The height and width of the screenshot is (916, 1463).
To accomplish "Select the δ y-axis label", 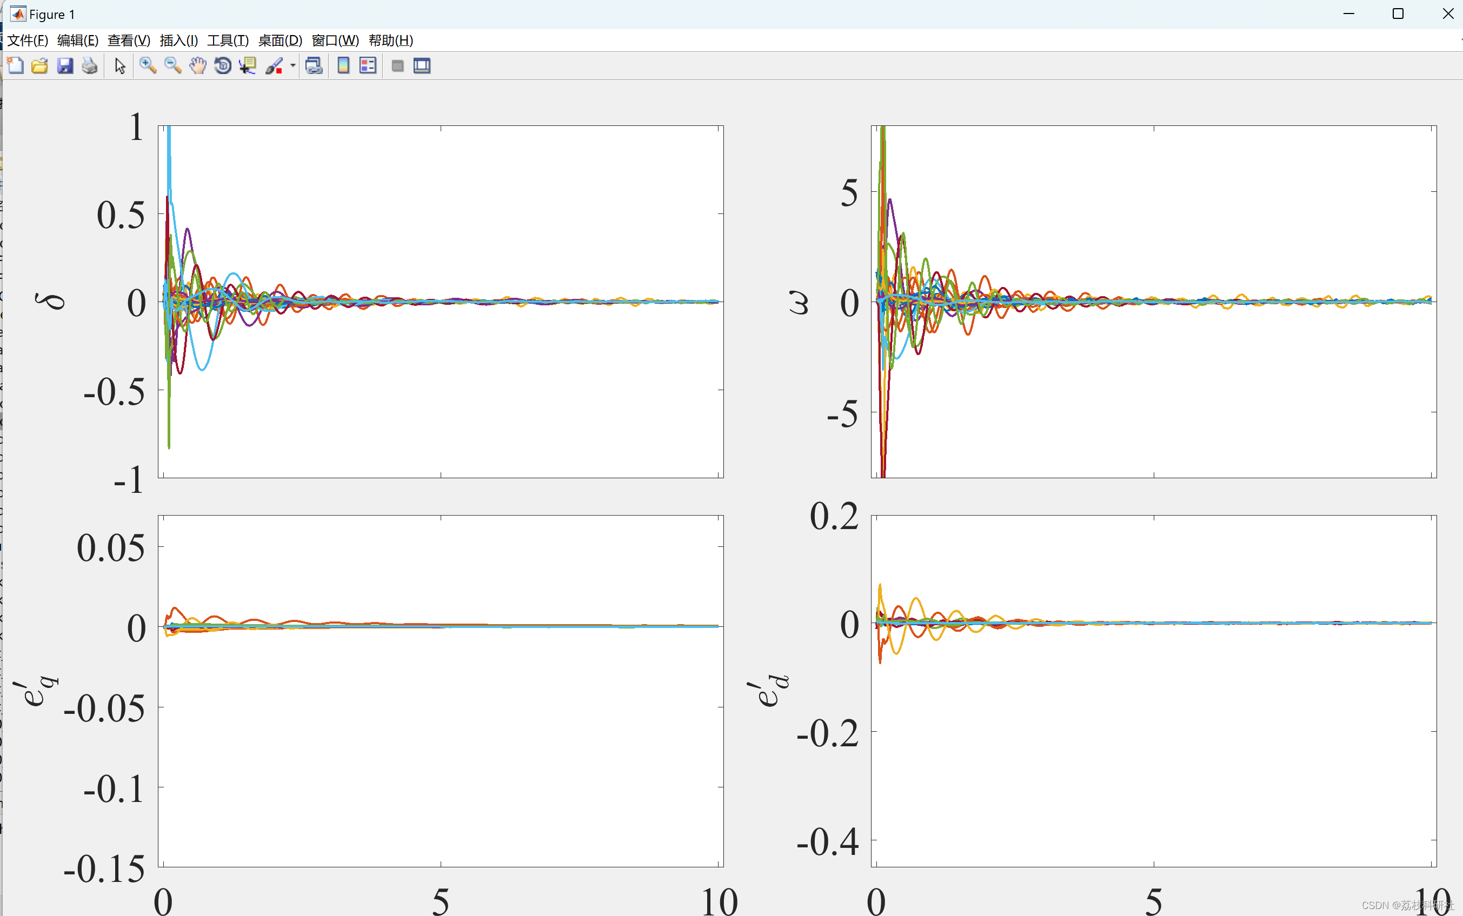I will [50, 301].
